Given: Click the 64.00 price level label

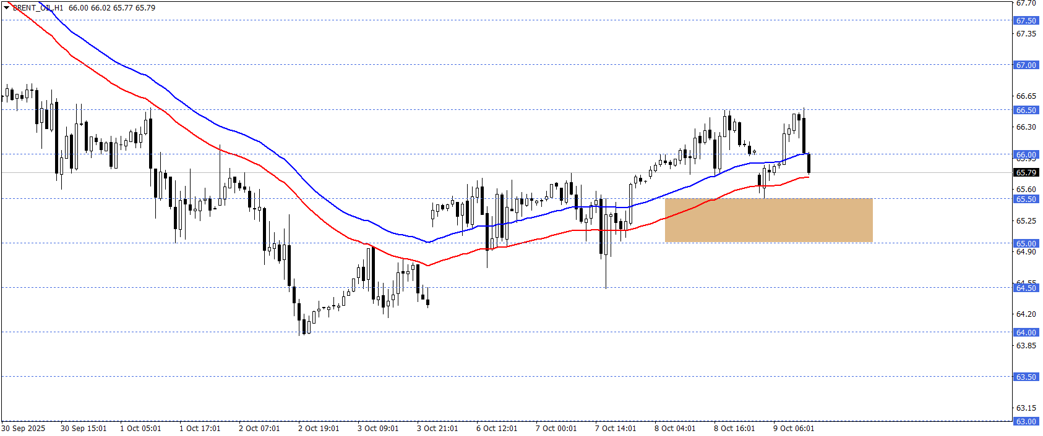Looking at the screenshot, I should (x=1026, y=332).
